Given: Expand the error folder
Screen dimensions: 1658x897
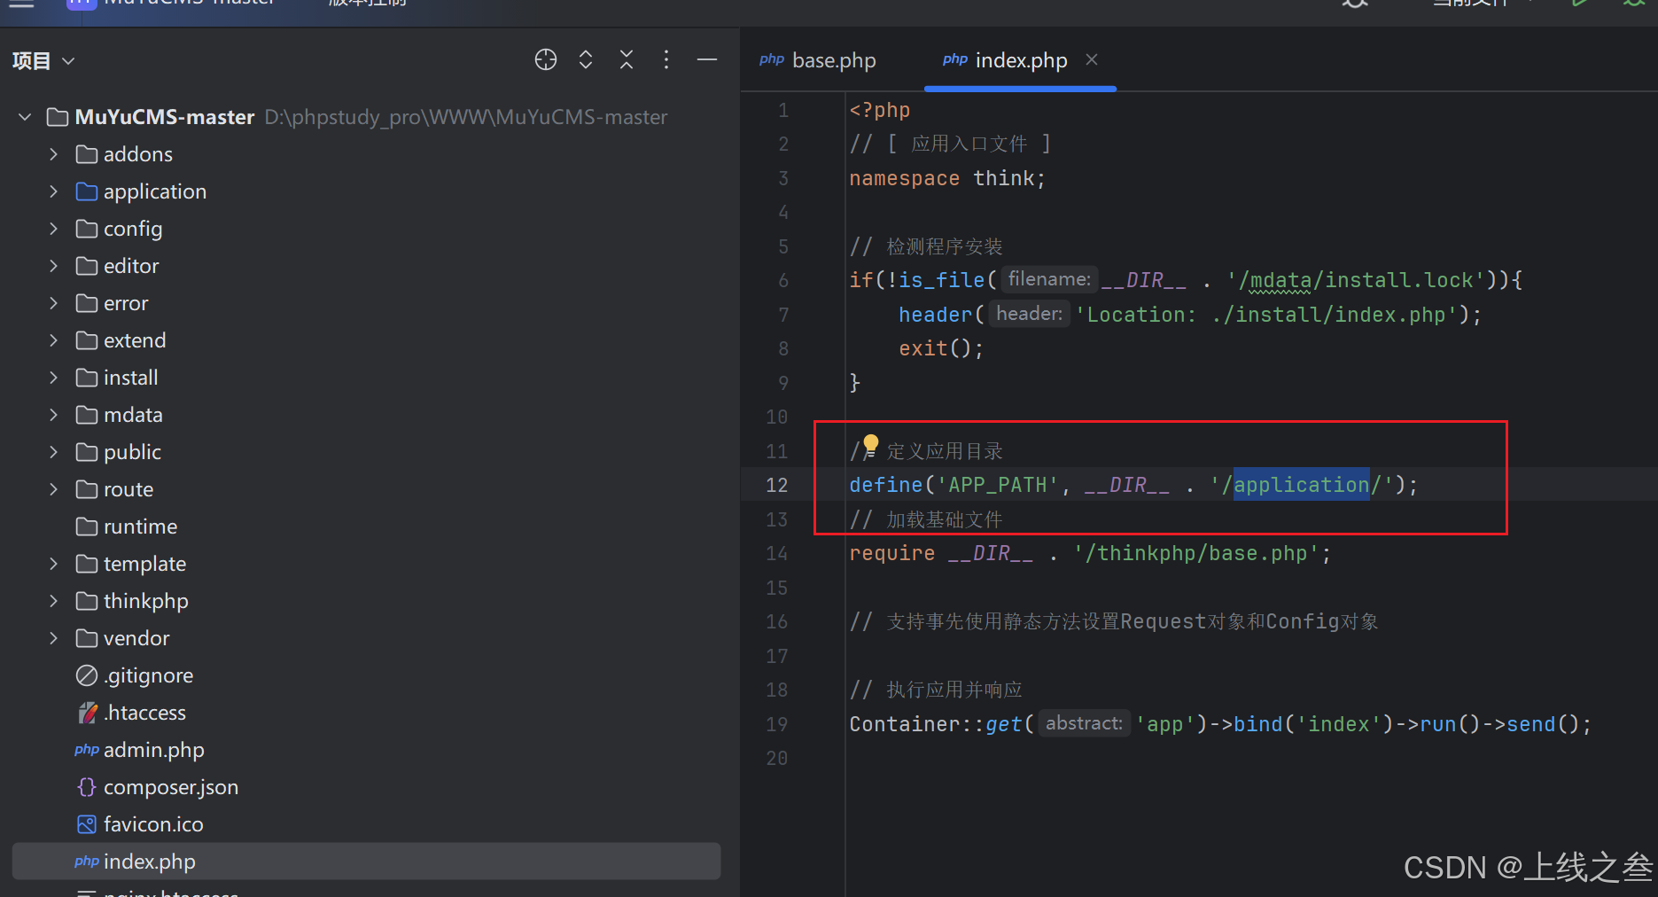Looking at the screenshot, I should pos(53,303).
